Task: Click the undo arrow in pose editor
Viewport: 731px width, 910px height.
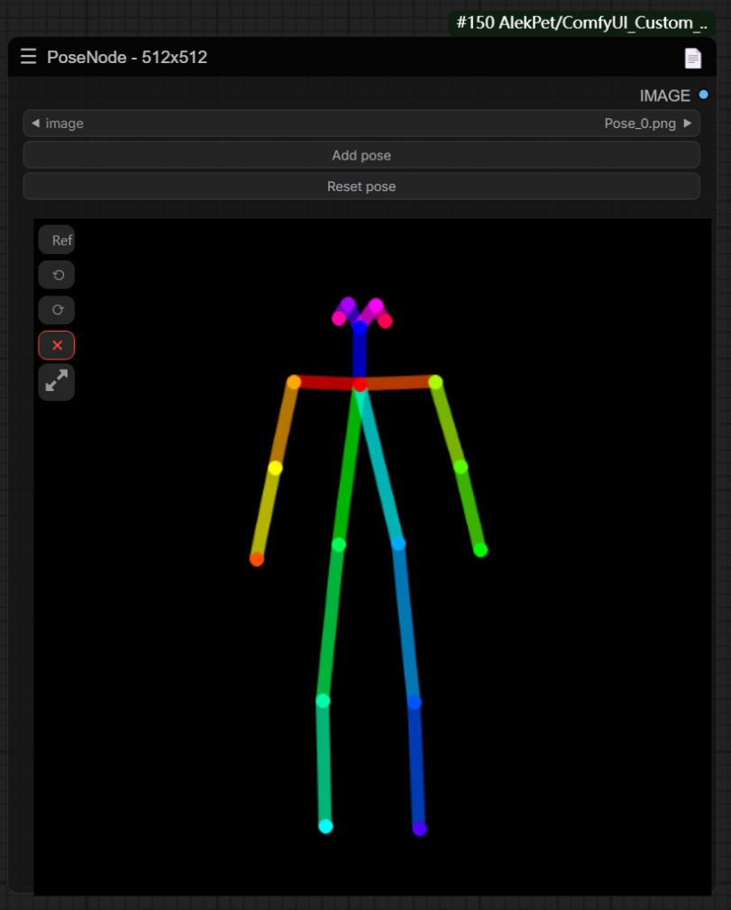Action: pos(57,275)
